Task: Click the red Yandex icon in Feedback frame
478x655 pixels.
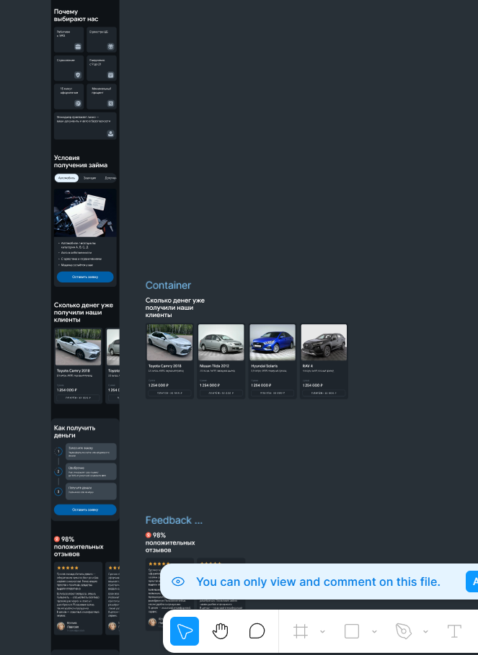Action: coord(149,535)
